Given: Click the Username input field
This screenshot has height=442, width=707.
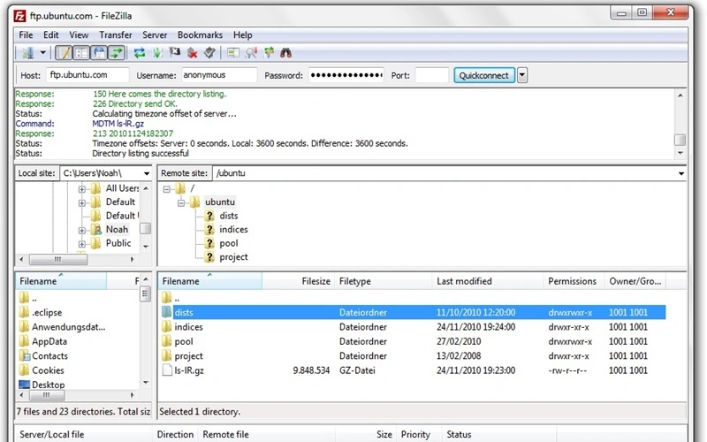Looking at the screenshot, I should pos(219,75).
